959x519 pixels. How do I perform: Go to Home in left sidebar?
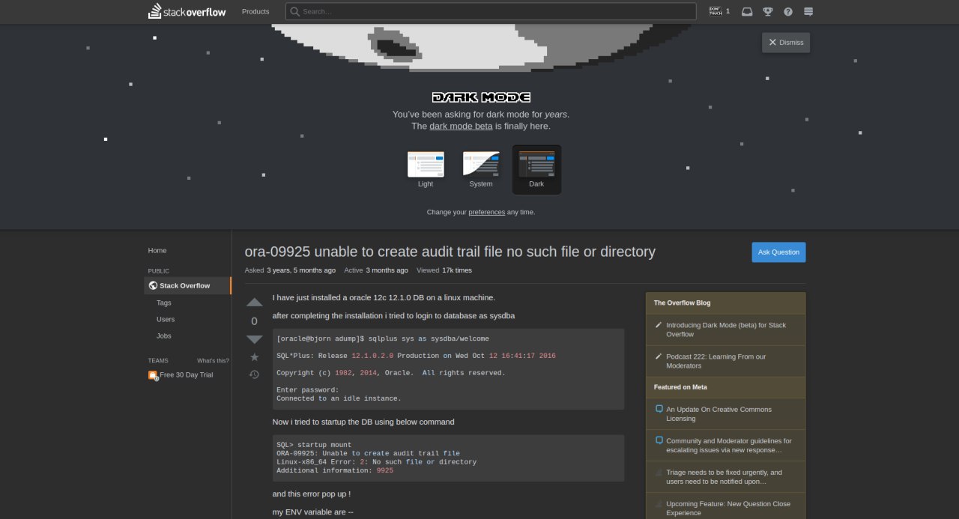157,250
